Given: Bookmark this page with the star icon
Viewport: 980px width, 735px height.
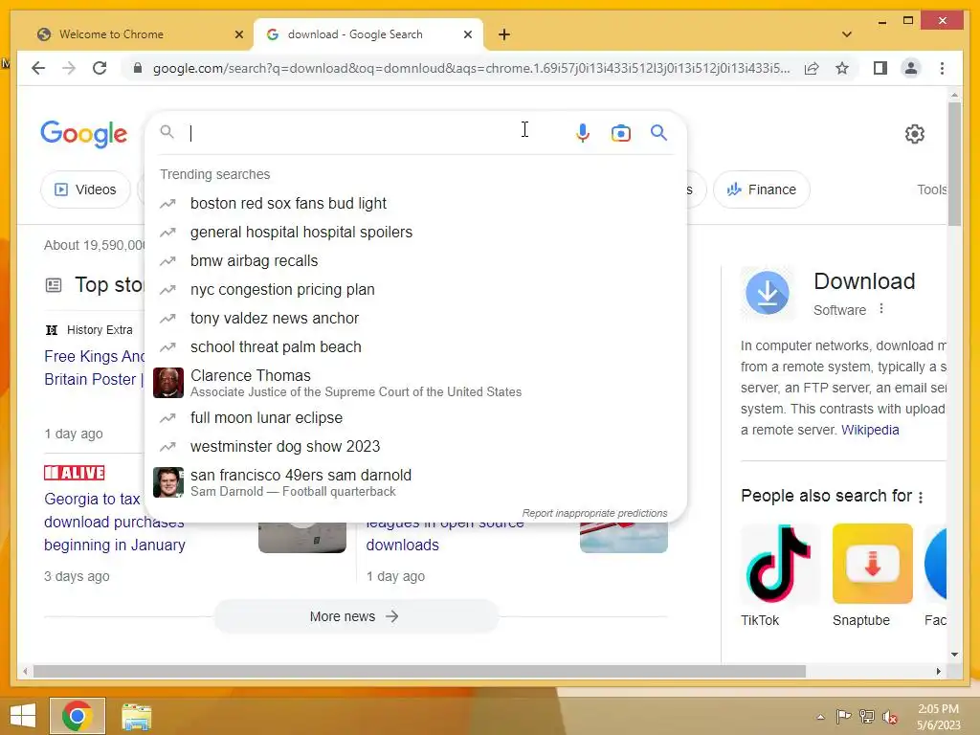Looking at the screenshot, I should pyautogui.click(x=842, y=68).
